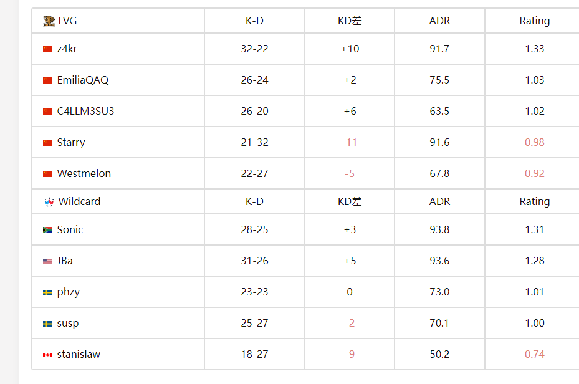Click the LVG team name header
Viewport: 579px width, 384px height.
pyautogui.click(x=67, y=21)
